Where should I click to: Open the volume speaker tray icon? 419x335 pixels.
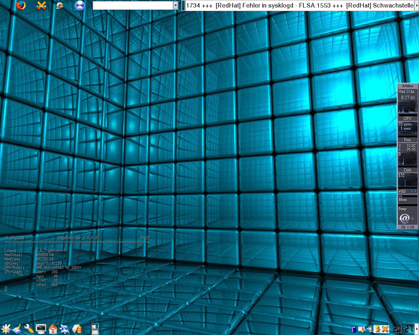click(370, 329)
